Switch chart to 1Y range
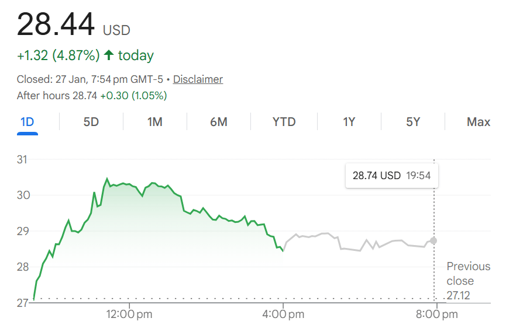 [x=349, y=122]
